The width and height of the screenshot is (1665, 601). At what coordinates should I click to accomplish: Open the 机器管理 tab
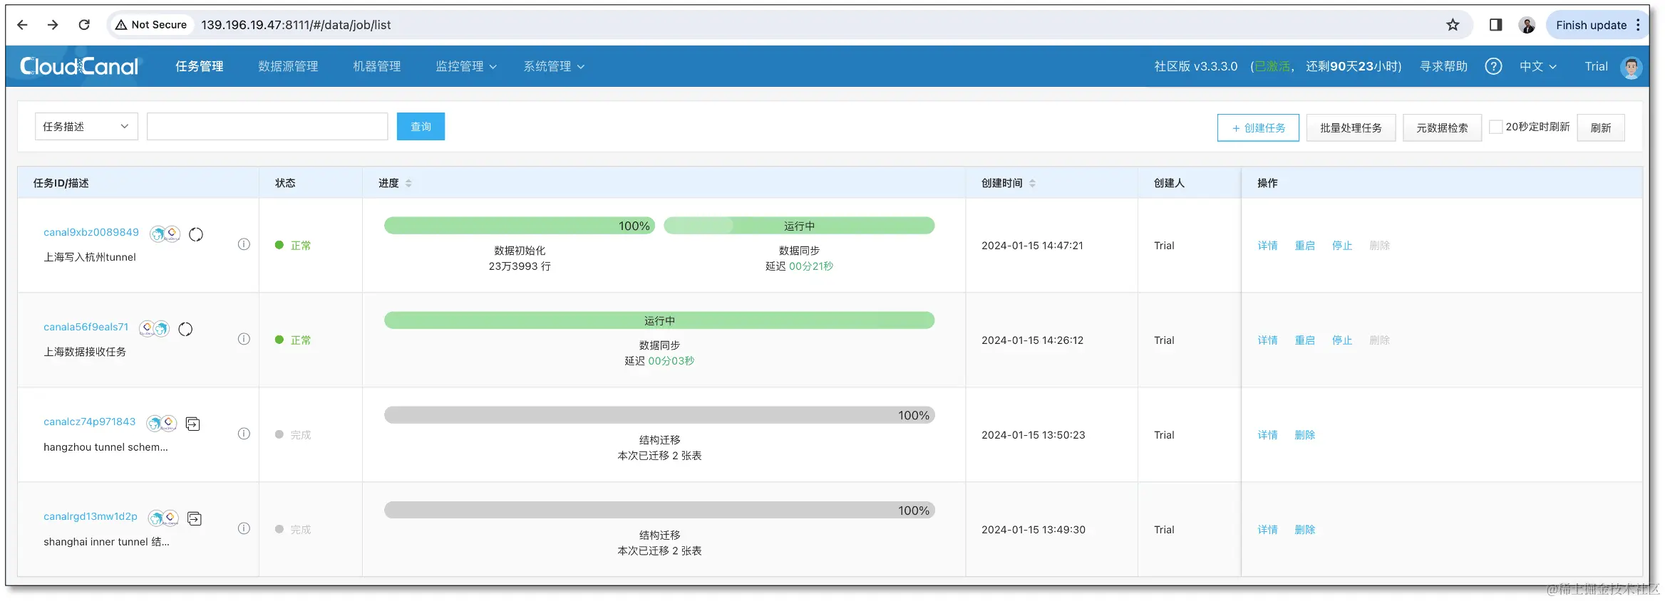point(376,66)
